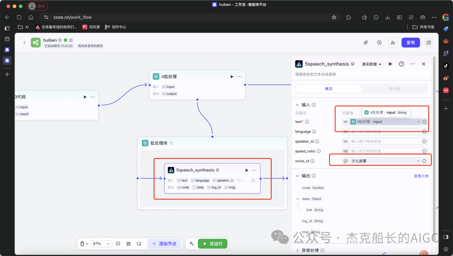Open side panel more options ellipsis

pyautogui.click(x=413, y=64)
